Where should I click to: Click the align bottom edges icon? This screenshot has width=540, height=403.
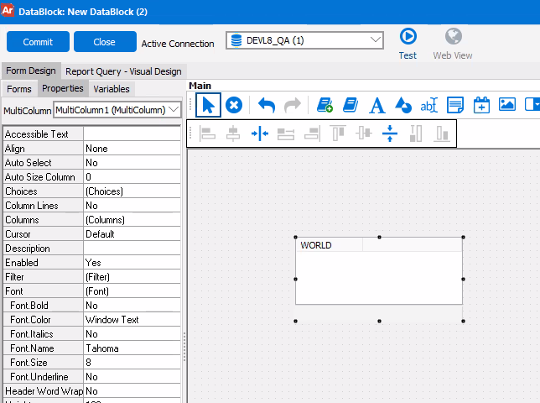442,133
